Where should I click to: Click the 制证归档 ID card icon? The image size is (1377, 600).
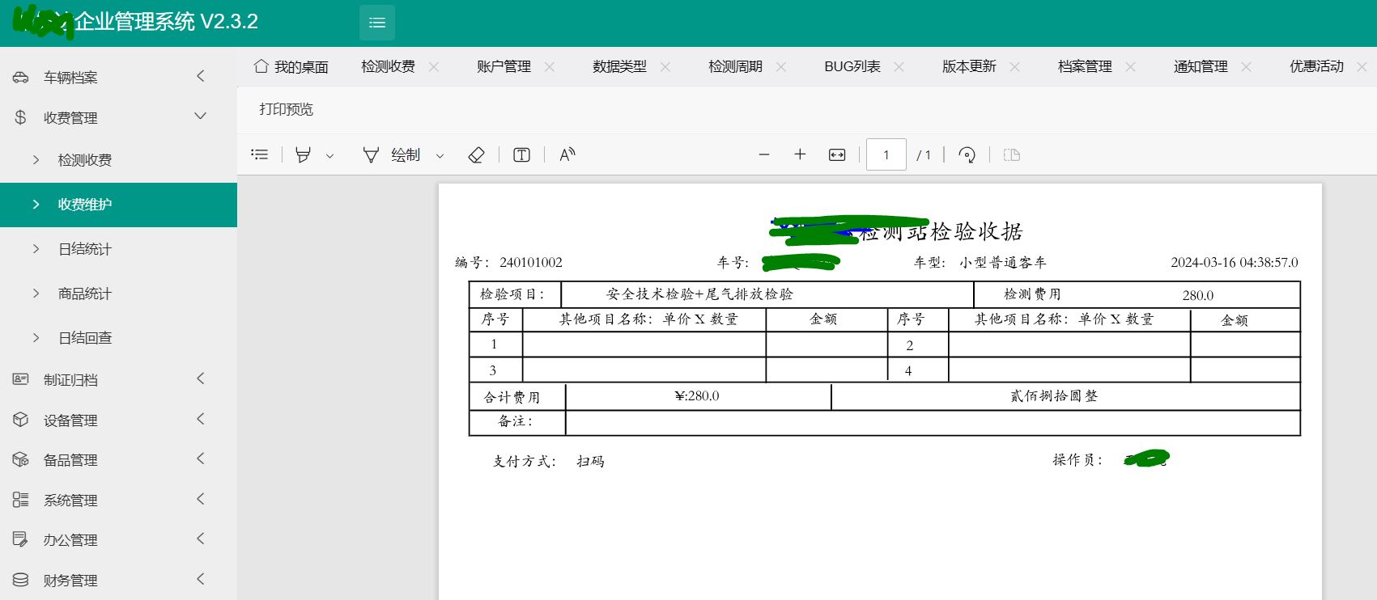pos(21,379)
